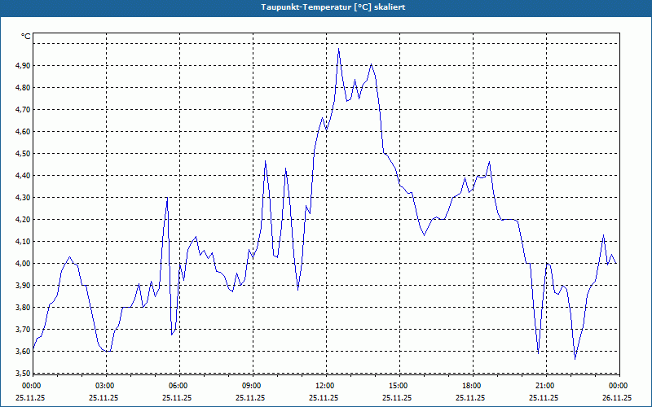This screenshot has width=652, height=407.
Task: Select the "3,50" y-axis label
Action: pos(24,373)
